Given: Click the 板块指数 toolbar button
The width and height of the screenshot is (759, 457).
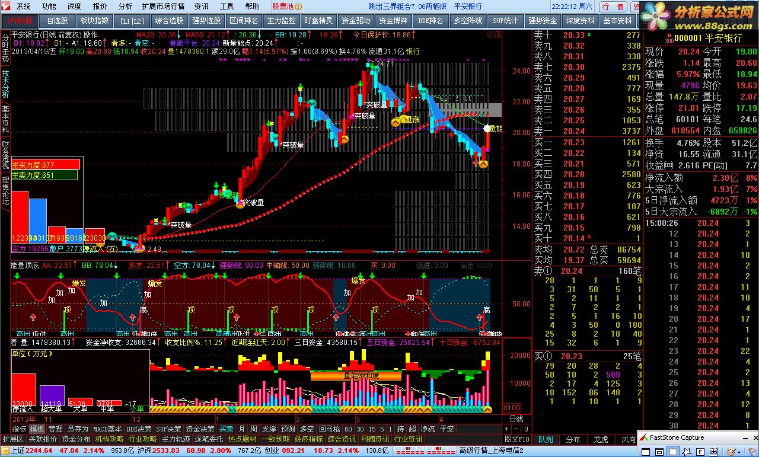Looking at the screenshot, I should tap(94, 20).
